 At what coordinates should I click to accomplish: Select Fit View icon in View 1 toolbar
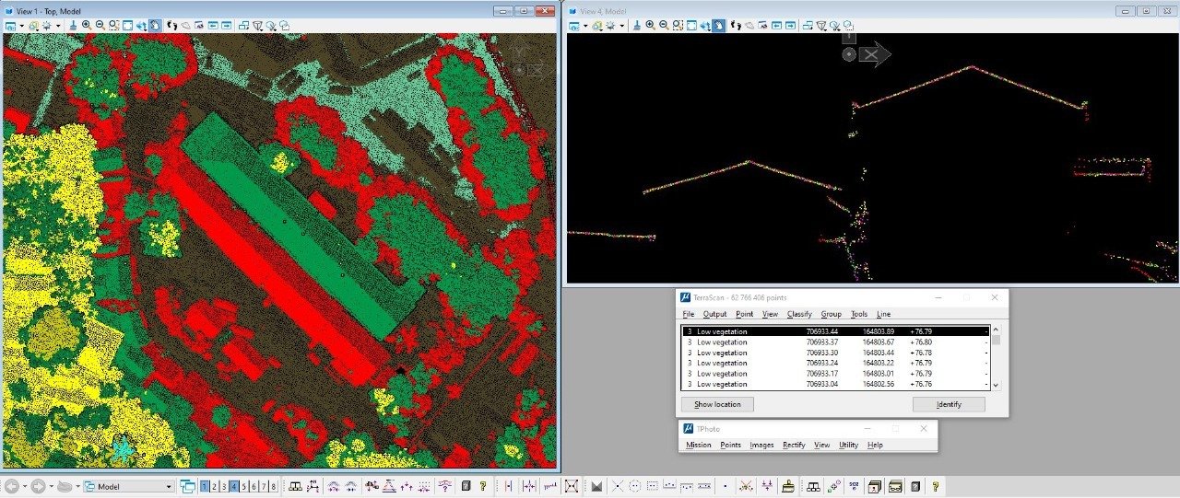[127, 26]
